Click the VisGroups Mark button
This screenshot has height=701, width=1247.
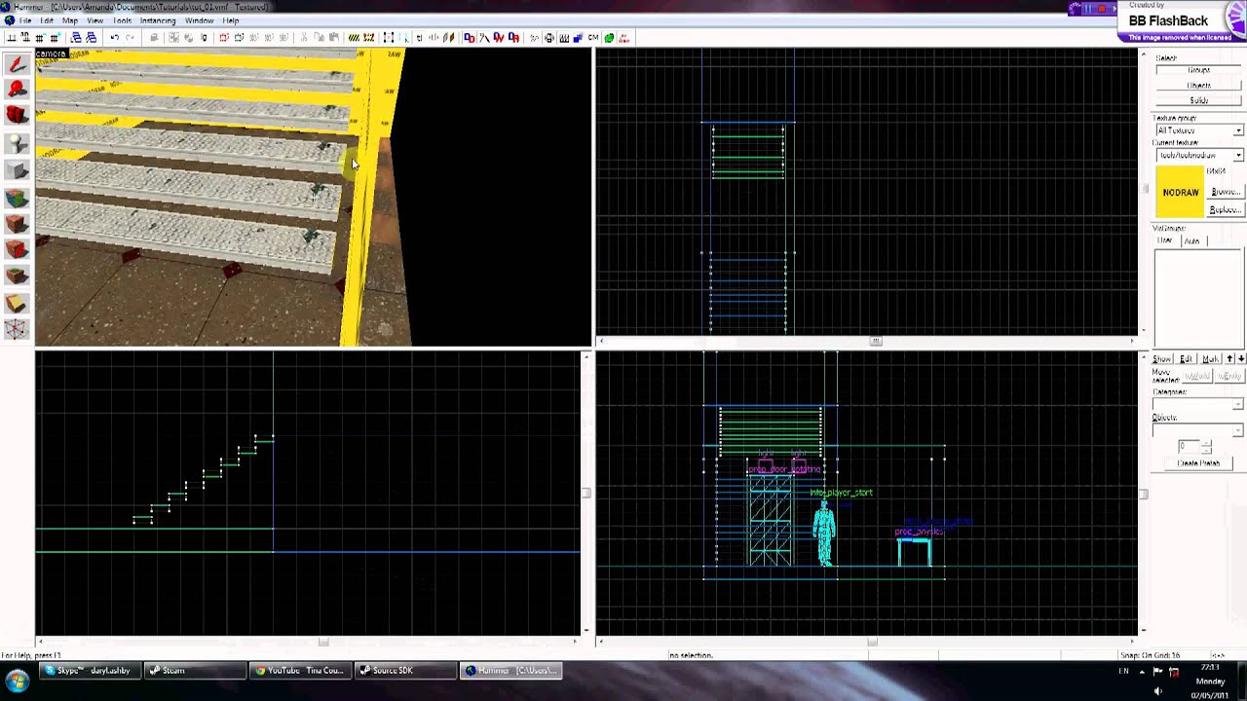pyautogui.click(x=1210, y=359)
